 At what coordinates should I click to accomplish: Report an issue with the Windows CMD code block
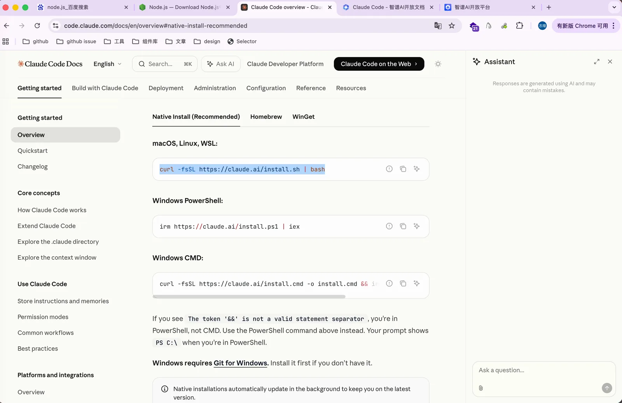click(x=389, y=283)
